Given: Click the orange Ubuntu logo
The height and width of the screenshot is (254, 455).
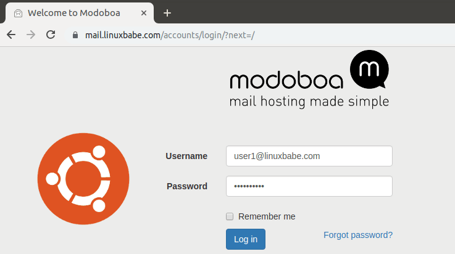Looking at the screenshot, I should click(x=83, y=178).
